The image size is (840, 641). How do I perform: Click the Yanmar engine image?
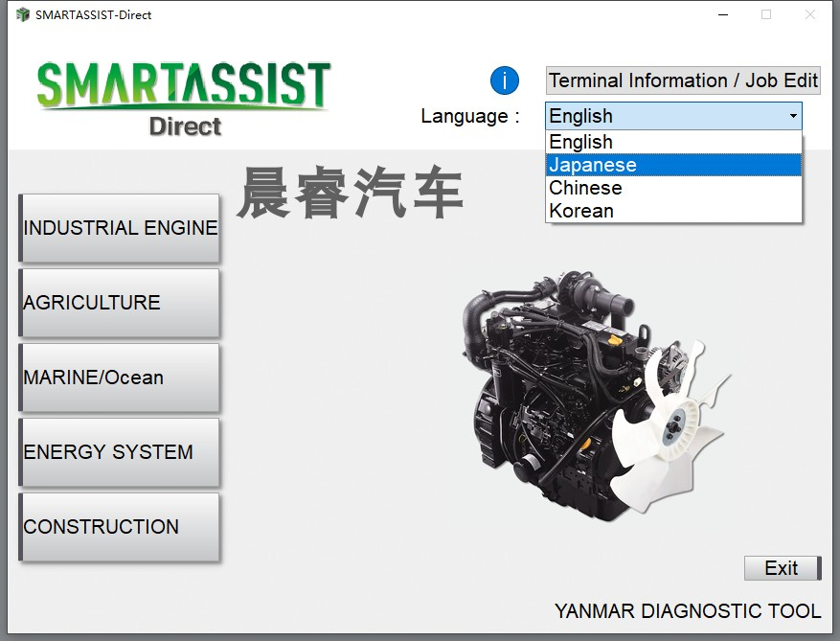pos(597,397)
